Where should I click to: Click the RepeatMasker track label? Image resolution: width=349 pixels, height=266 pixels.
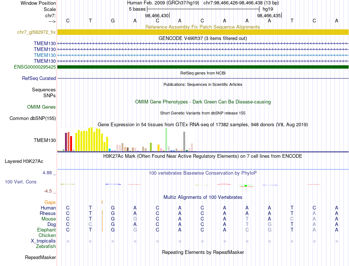click(x=40, y=257)
